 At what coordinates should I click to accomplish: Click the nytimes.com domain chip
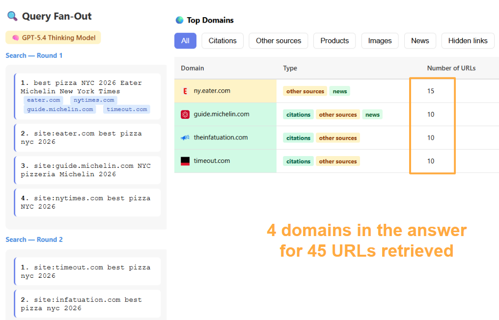click(94, 100)
